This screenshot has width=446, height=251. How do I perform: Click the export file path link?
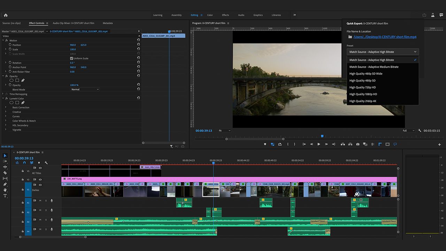385,37
